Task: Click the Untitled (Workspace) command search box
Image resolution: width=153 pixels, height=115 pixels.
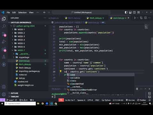Action: tap(82, 12)
